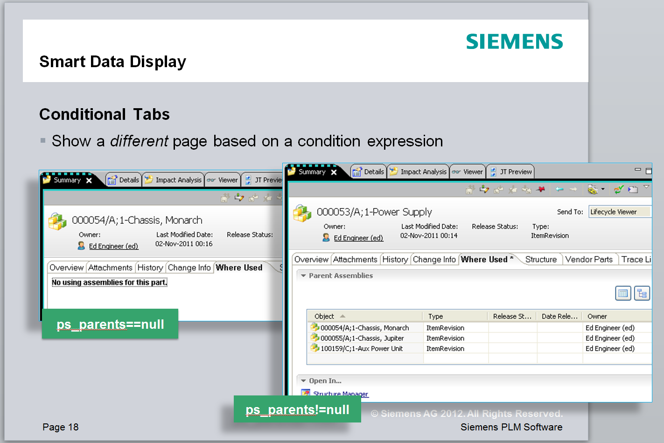Switch to Overview tab in Power Supply window

point(311,259)
